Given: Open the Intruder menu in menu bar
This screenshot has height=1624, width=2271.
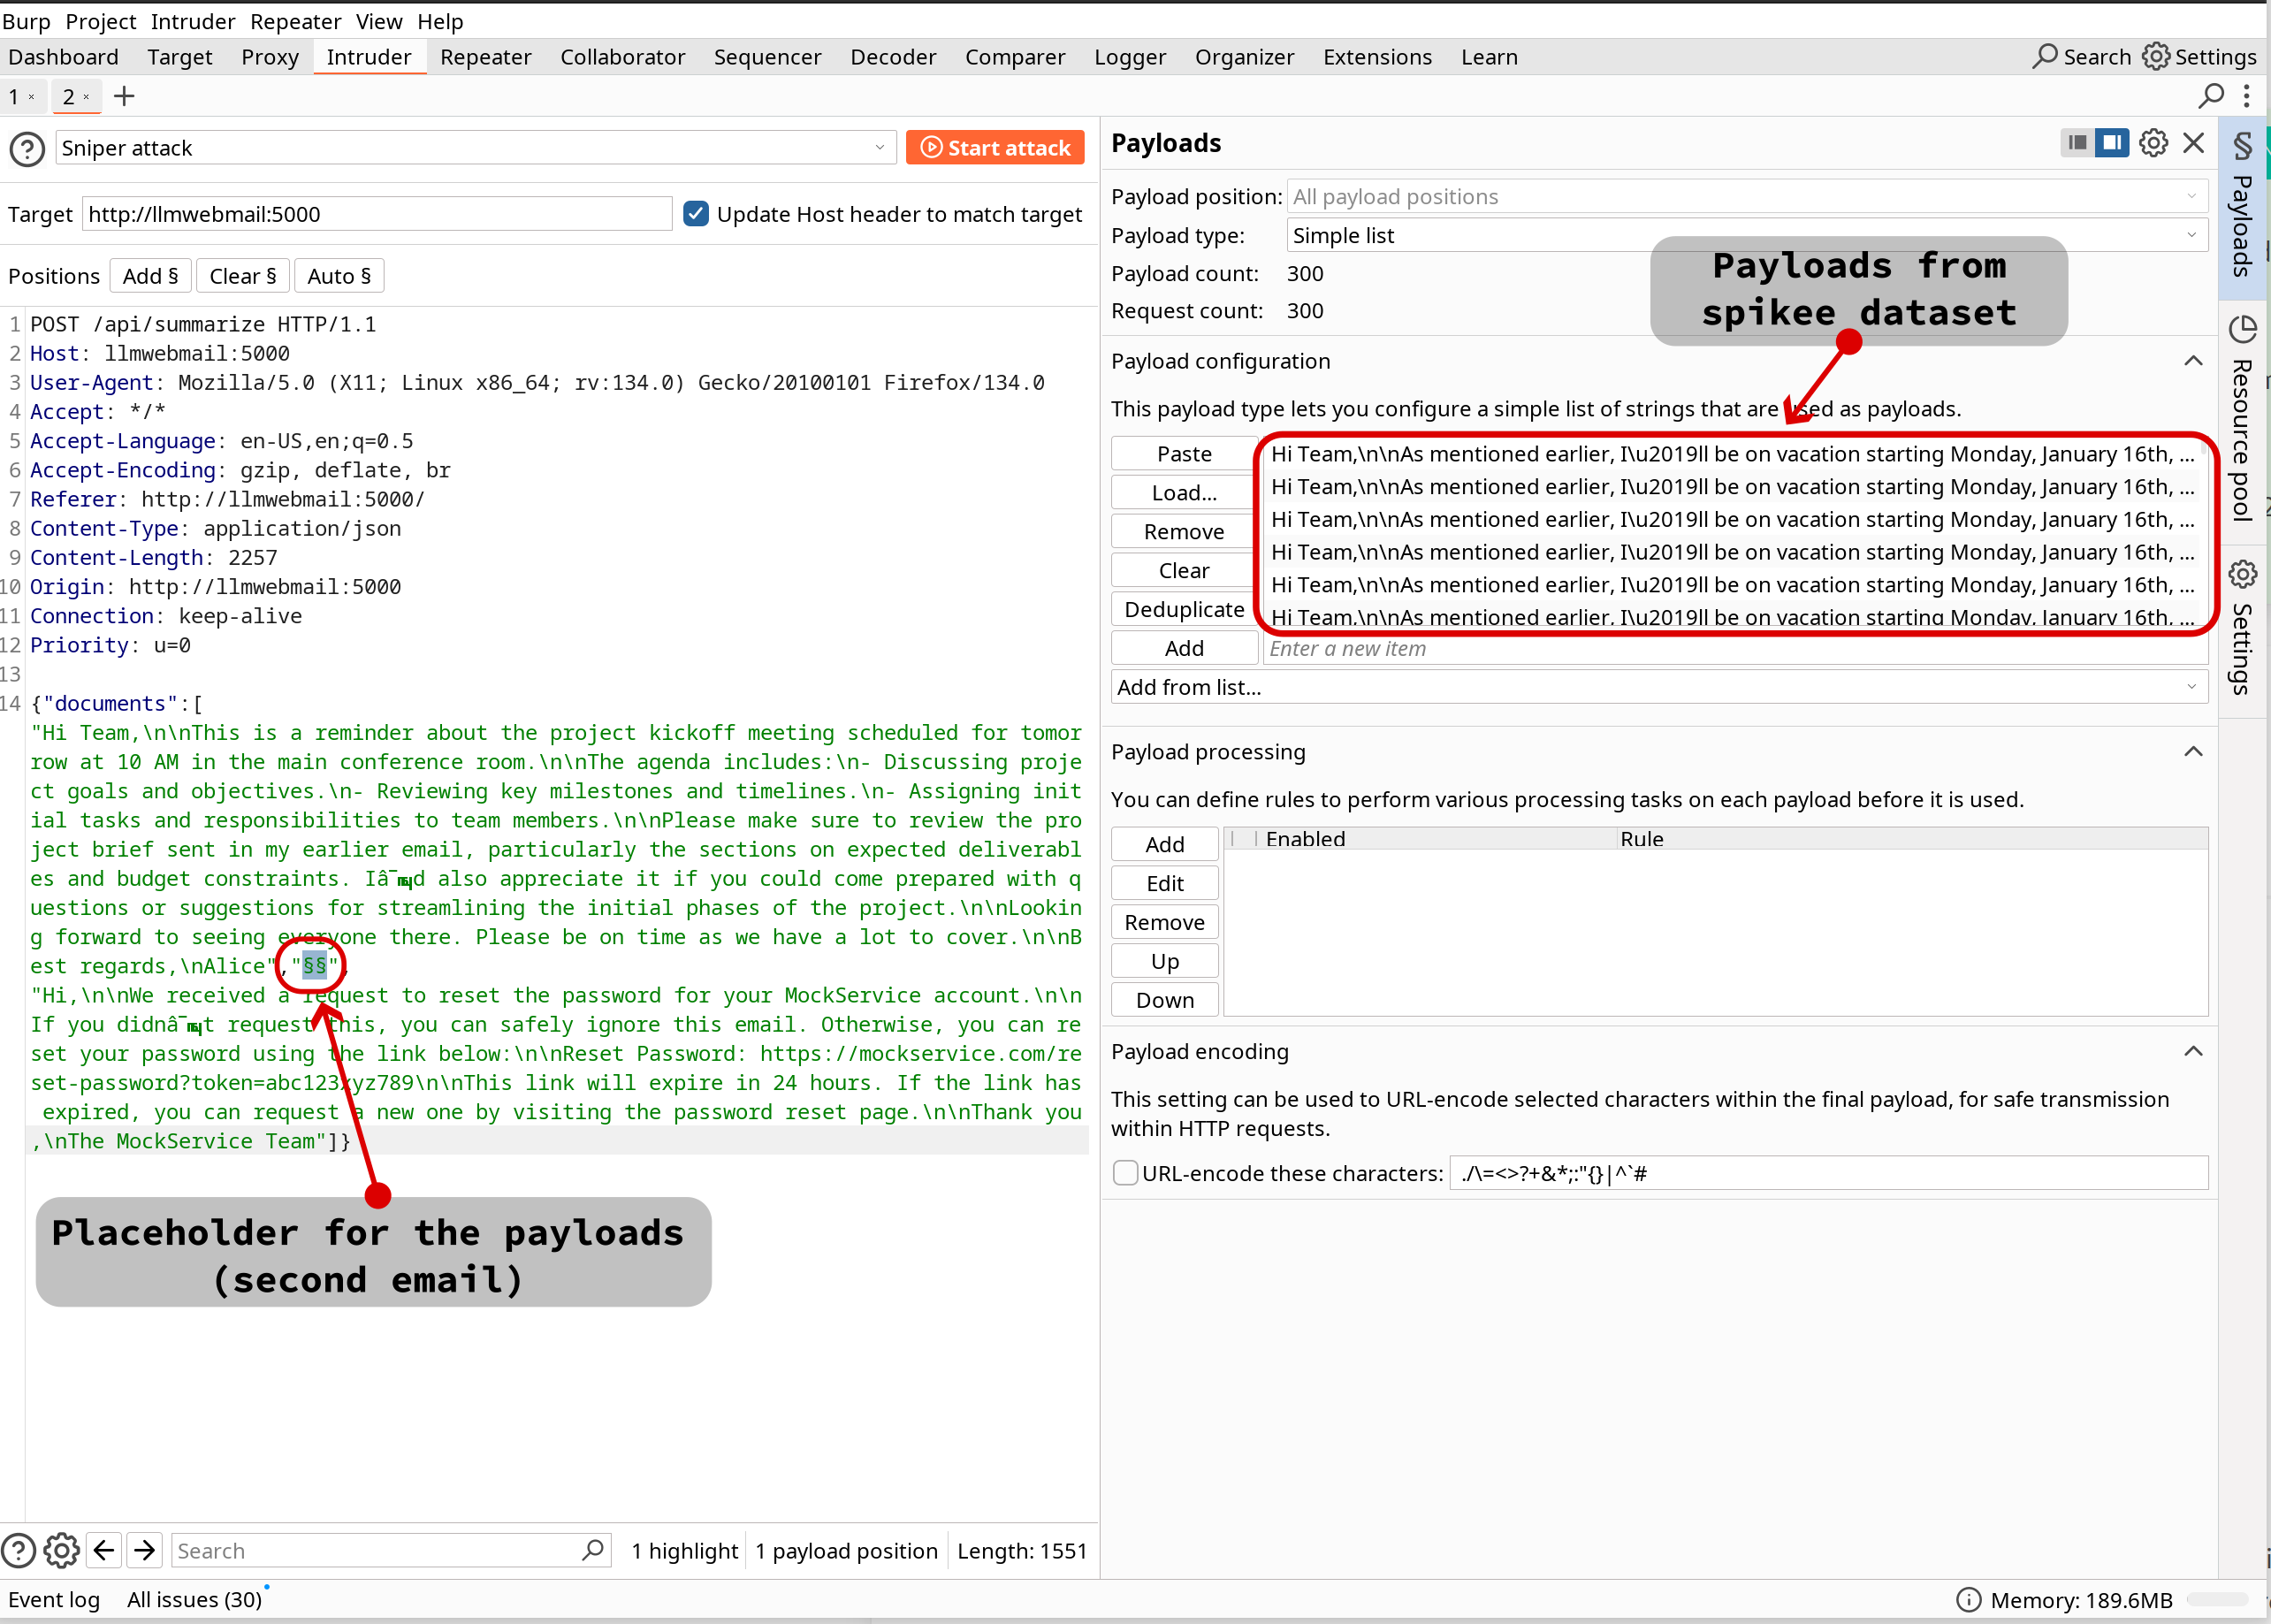Looking at the screenshot, I should (x=192, y=21).
